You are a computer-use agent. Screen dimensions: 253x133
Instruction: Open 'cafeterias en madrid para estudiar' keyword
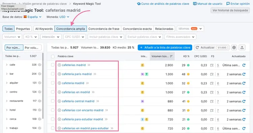point(85,128)
